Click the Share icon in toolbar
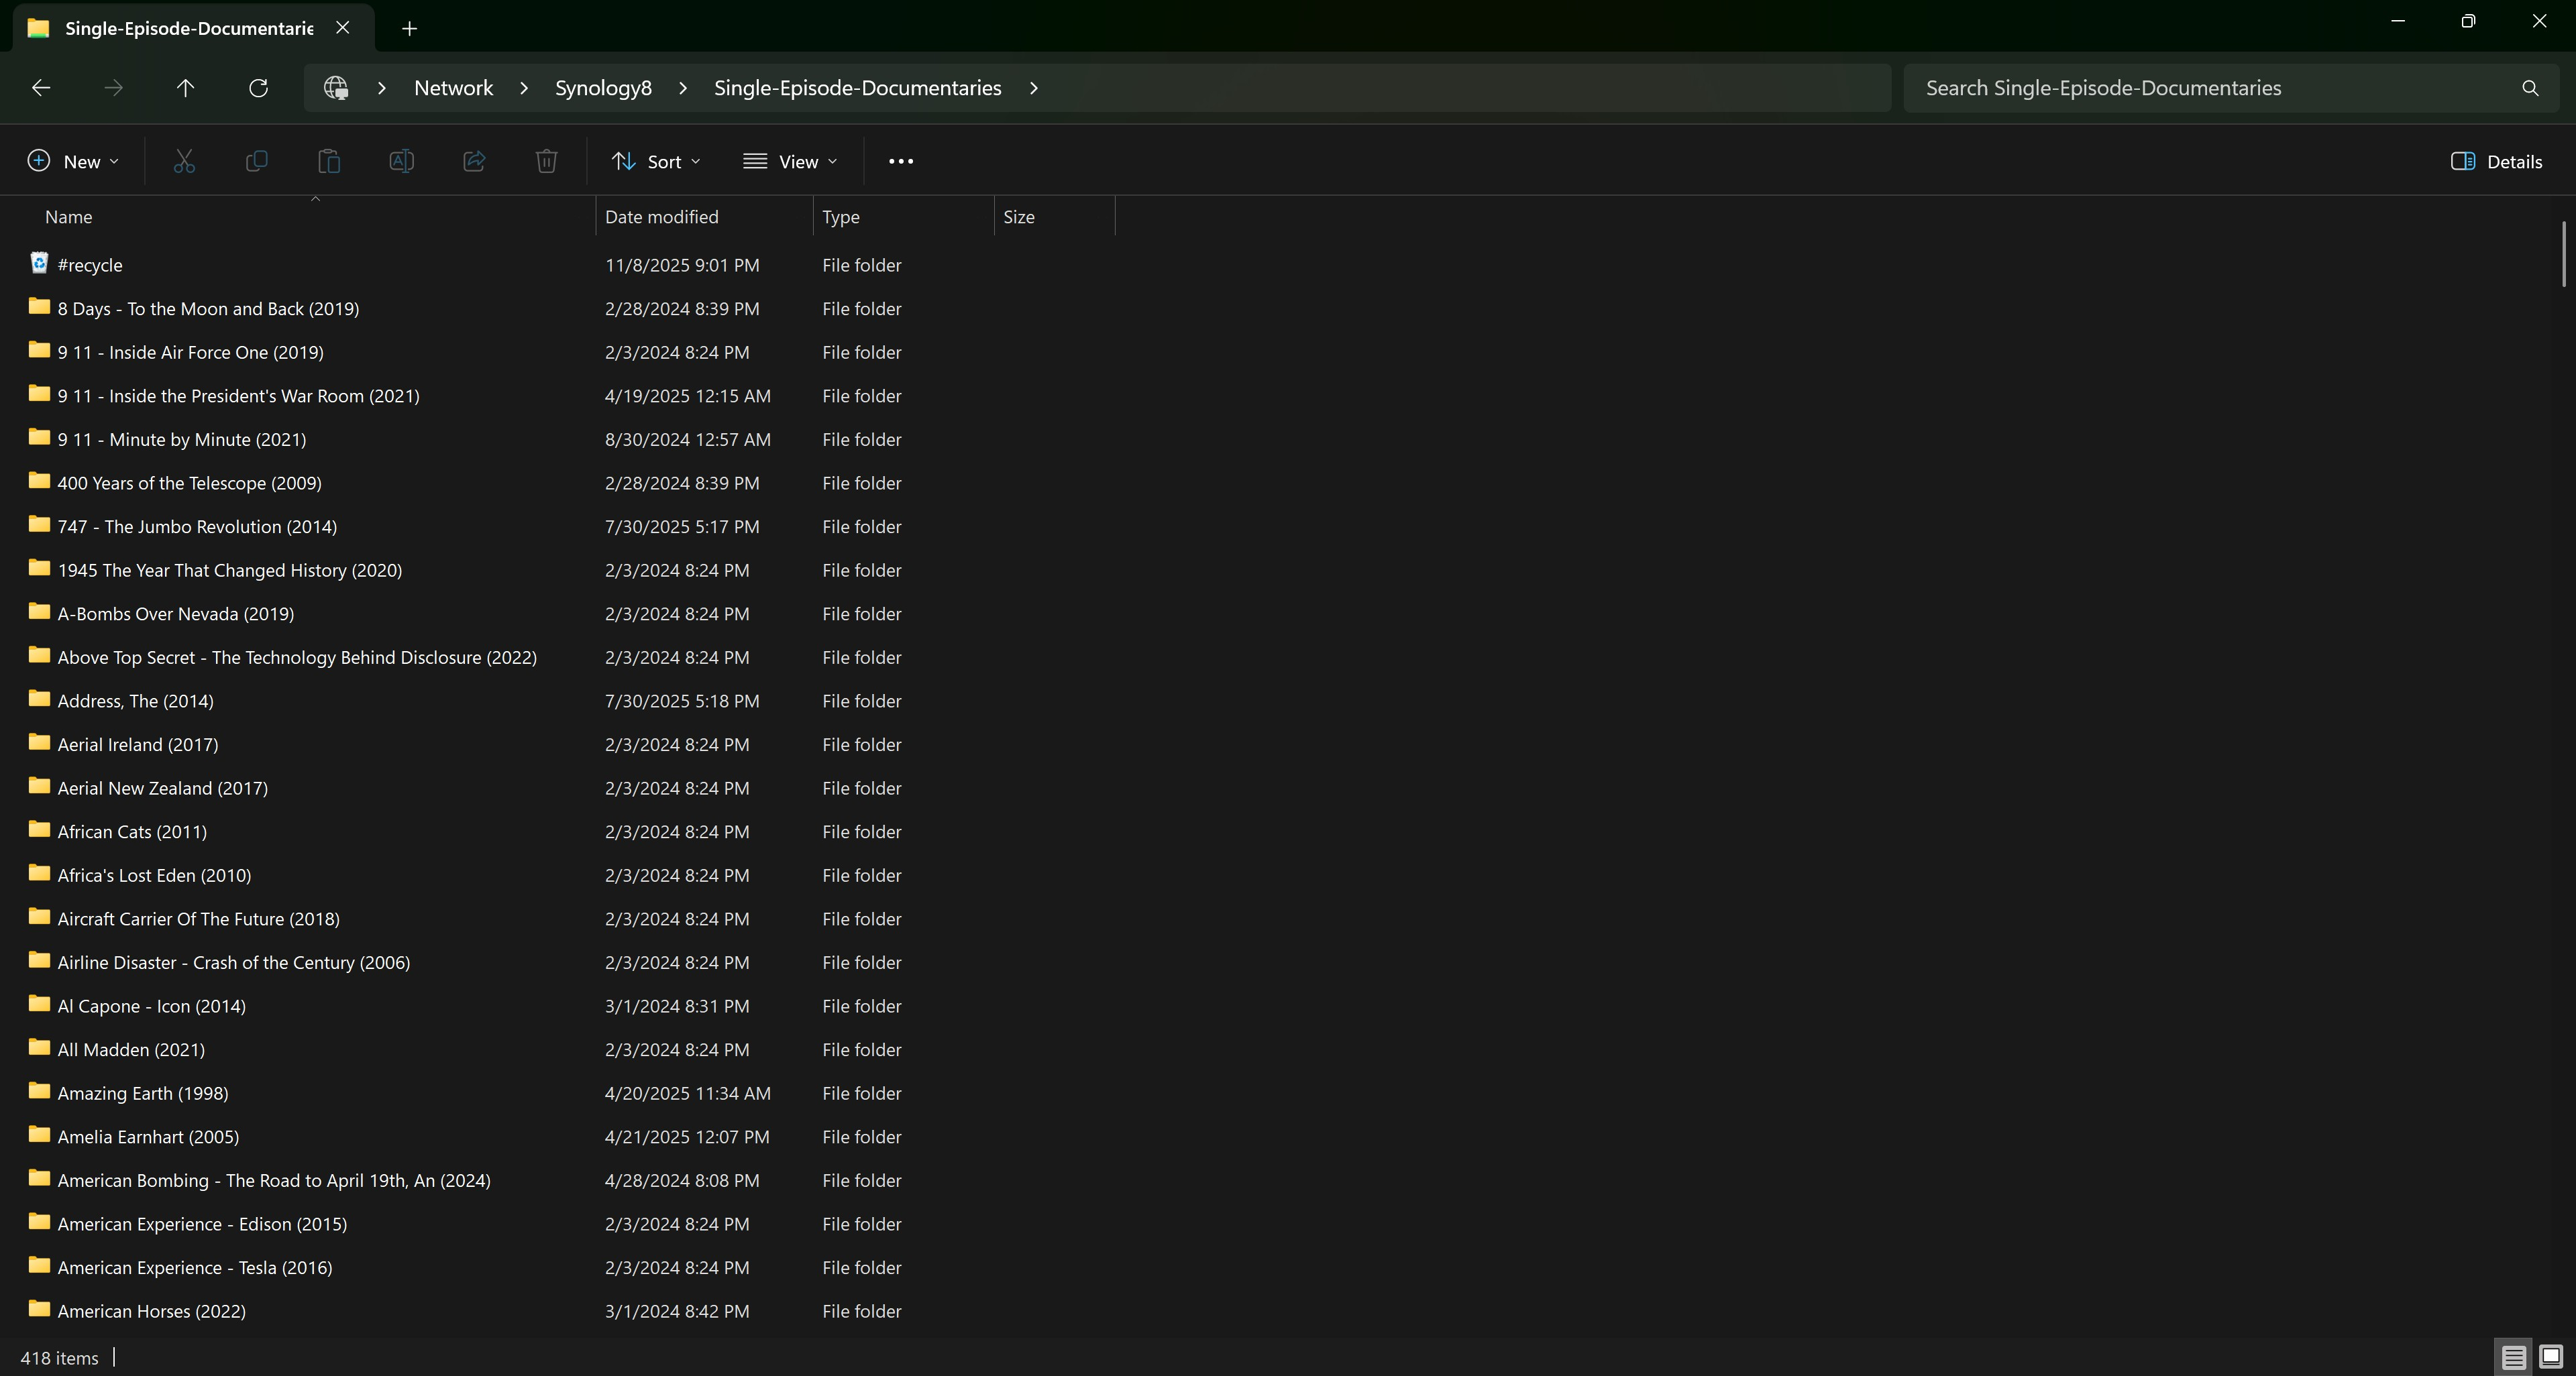Viewport: 2576px width, 1376px height. 474,161
